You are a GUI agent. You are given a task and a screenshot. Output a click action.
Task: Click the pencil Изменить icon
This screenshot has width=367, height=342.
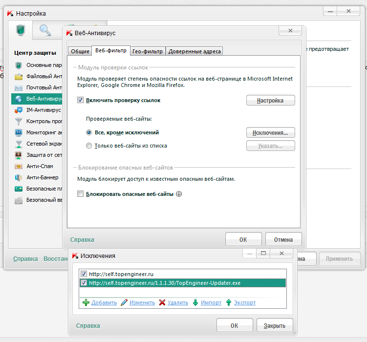(124, 302)
